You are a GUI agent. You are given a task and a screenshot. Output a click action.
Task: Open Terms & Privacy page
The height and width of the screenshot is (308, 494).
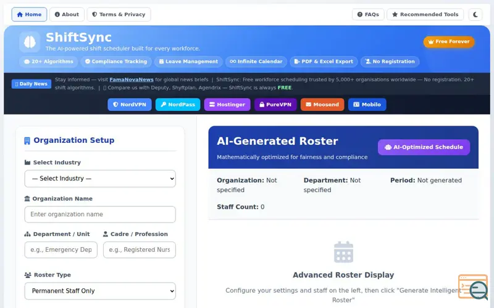pyautogui.click(x=119, y=14)
